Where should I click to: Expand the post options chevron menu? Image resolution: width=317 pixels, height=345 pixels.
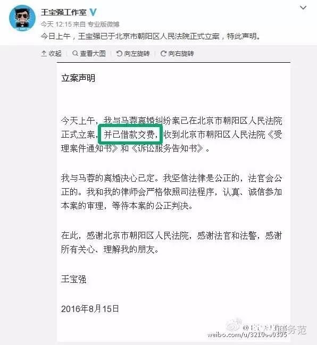coord(303,7)
